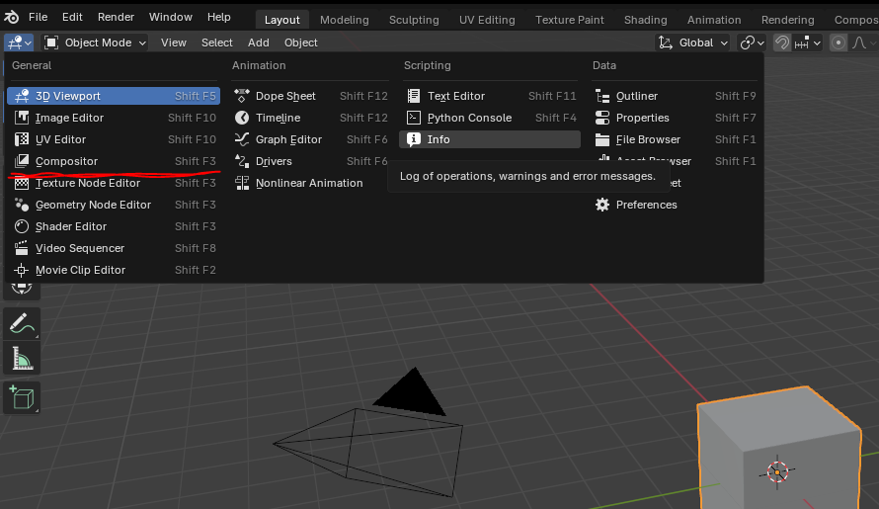879x509 pixels.
Task: Select the Outliner editor entry
Action: pos(675,96)
